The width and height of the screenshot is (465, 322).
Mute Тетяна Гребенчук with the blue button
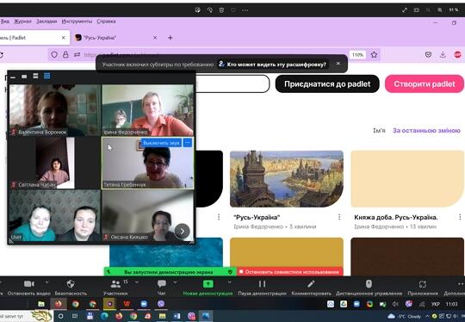tap(161, 143)
